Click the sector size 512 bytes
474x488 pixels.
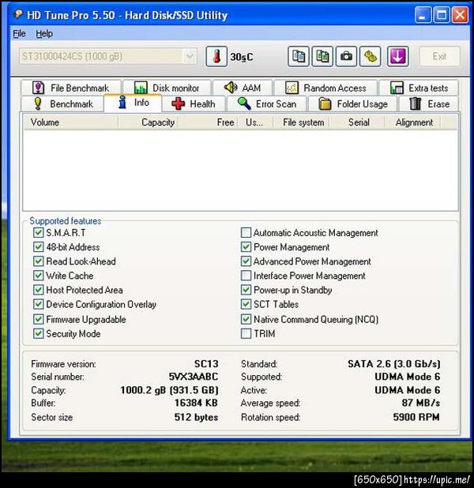pos(196,417)
